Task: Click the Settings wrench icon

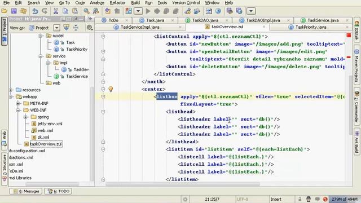Action: (187, 11)
